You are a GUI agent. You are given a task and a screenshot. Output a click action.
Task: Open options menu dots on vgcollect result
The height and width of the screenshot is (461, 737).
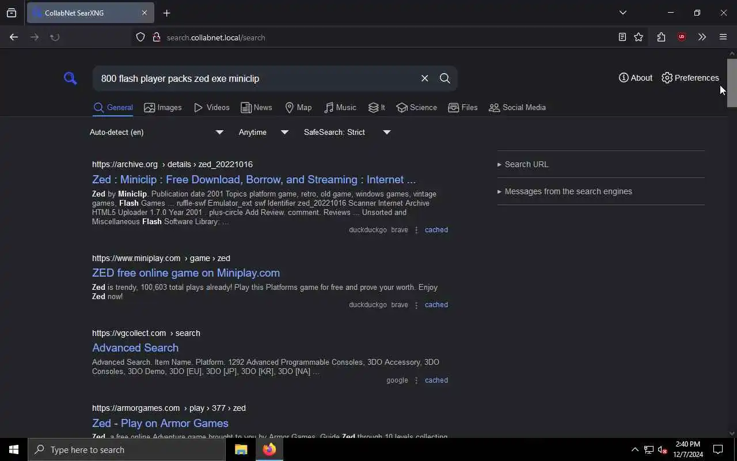tap(416, 380)
